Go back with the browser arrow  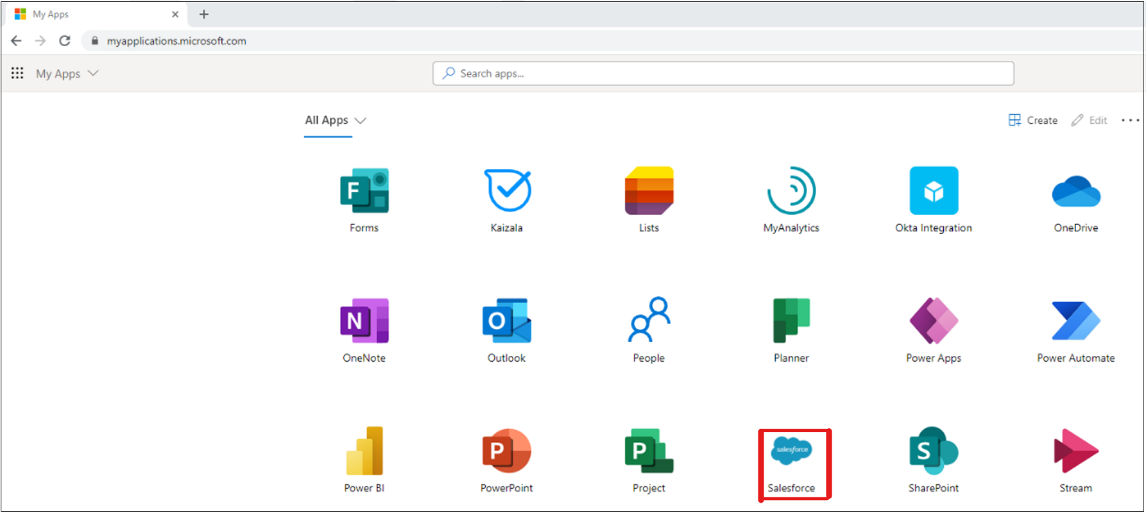point(16,41)
